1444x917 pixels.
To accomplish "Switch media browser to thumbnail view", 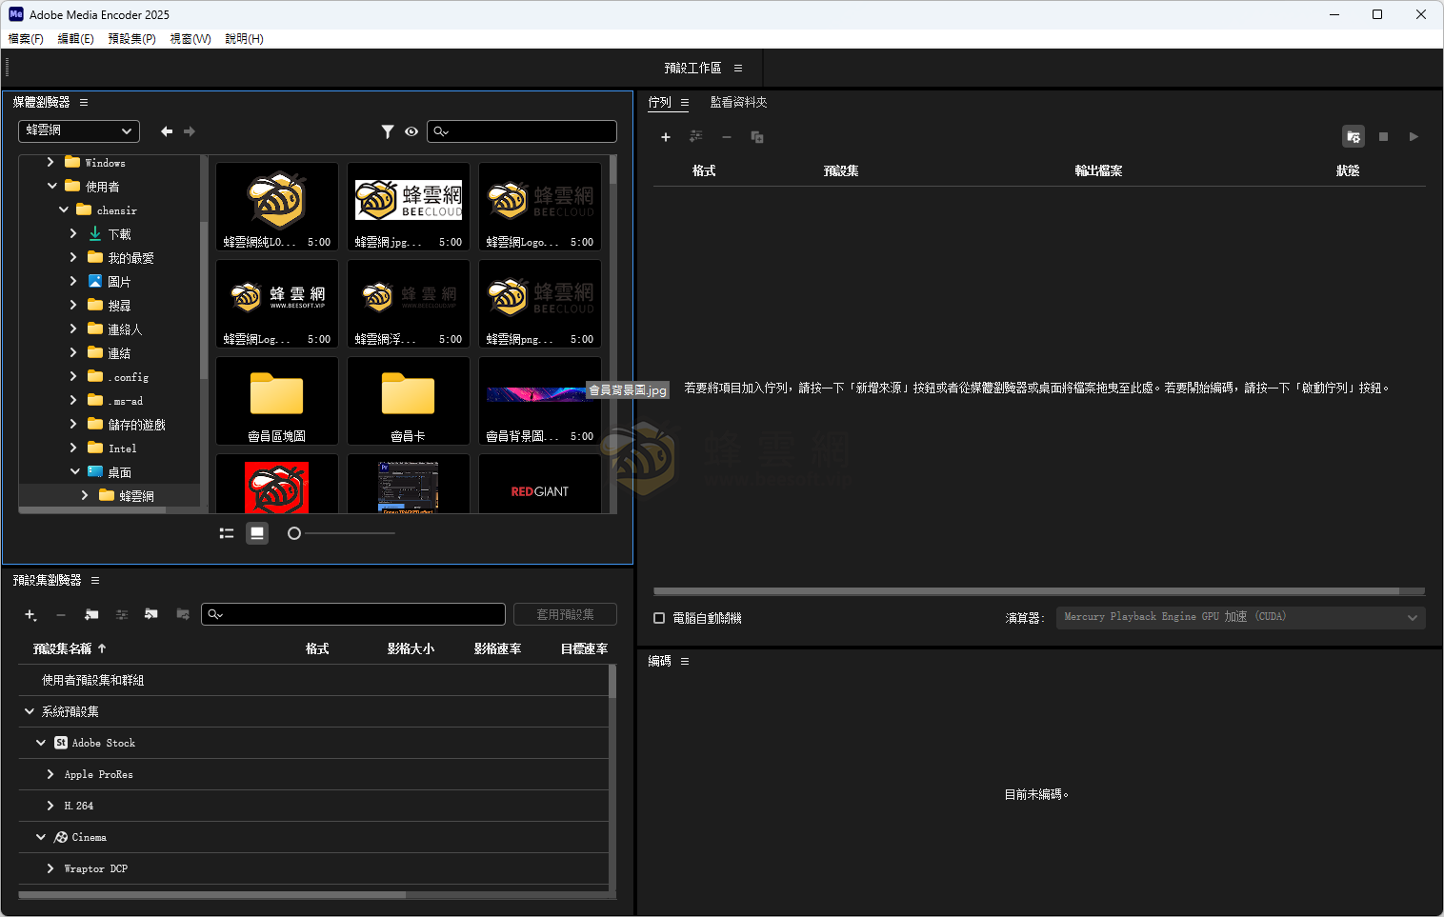I will point(257,533).
